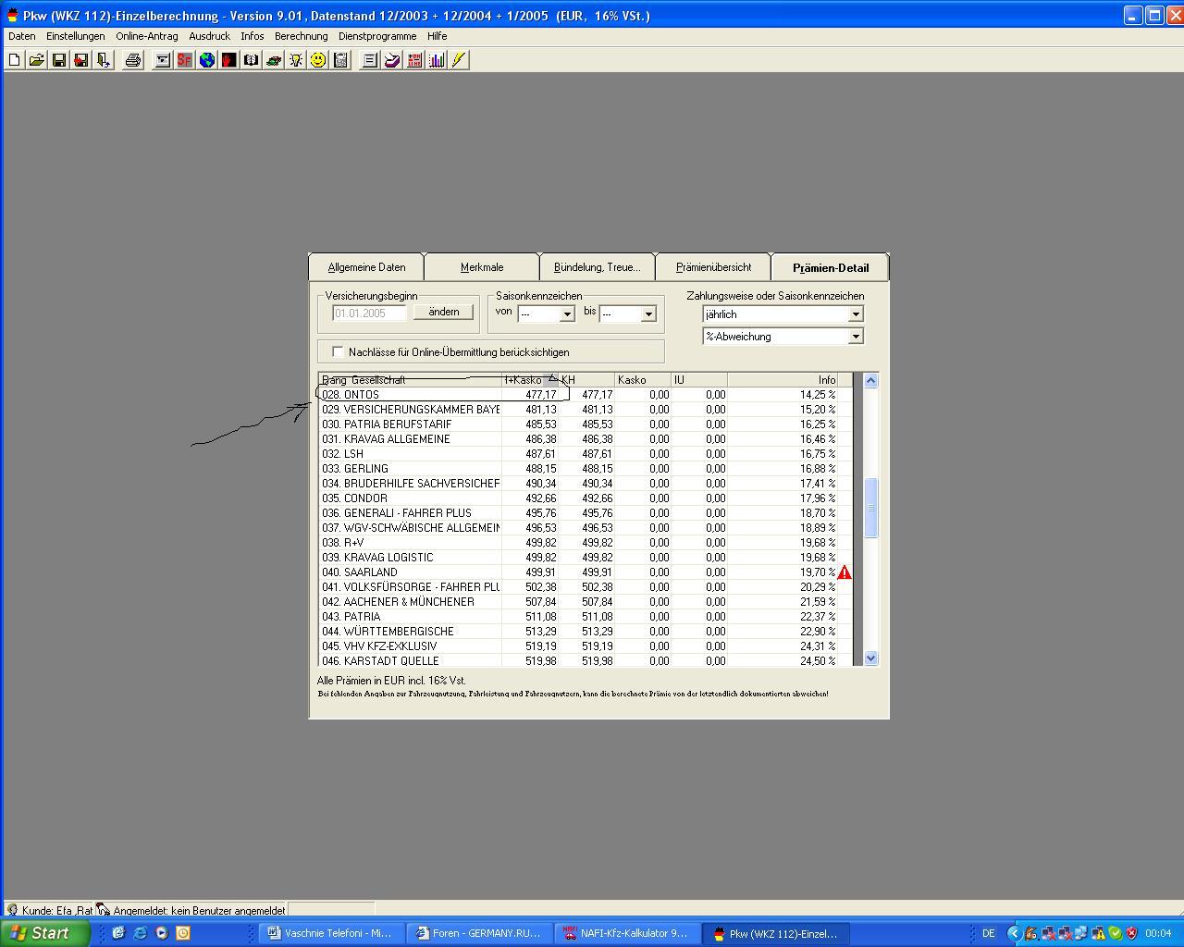This screenshot has height=947, width=1184.
Task: Click the pocket calculator toolbar icon
Action: tap(340, 60)
